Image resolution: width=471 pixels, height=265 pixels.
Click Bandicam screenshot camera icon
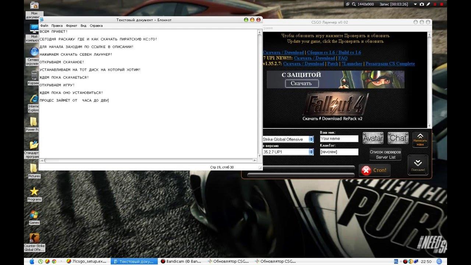(422, 4)
